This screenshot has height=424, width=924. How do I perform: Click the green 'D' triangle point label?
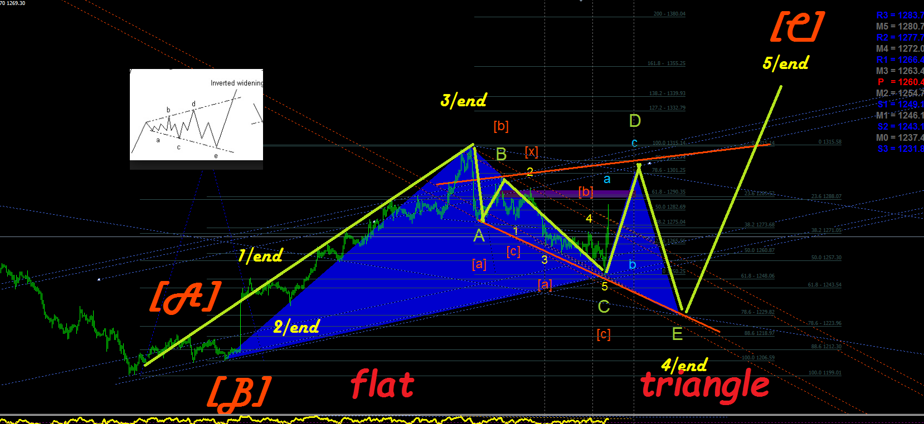coord(635,121)
